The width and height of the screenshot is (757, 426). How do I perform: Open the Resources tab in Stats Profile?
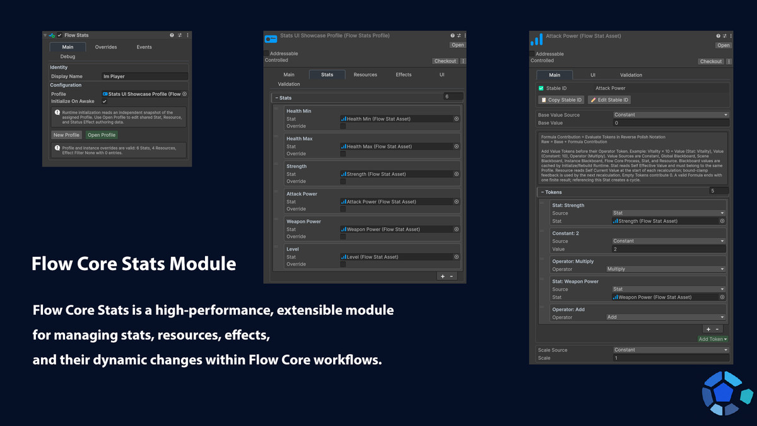point(365,74)
